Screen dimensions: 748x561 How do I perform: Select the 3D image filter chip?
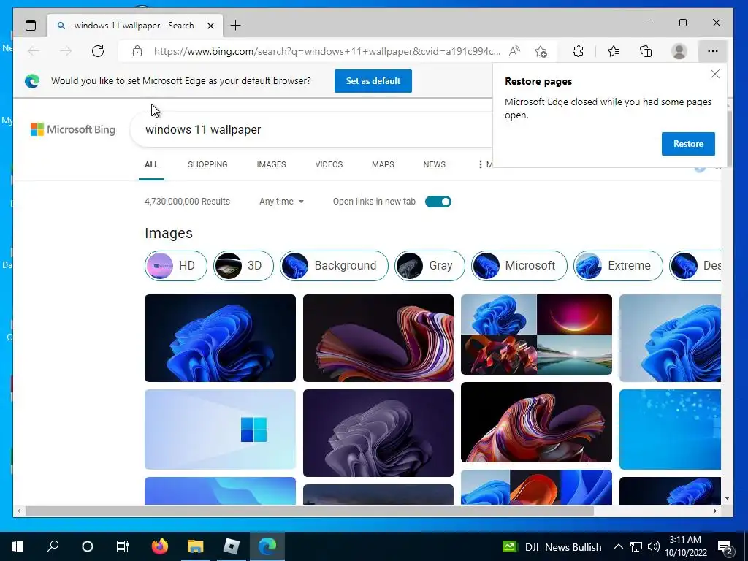(243, 266)
